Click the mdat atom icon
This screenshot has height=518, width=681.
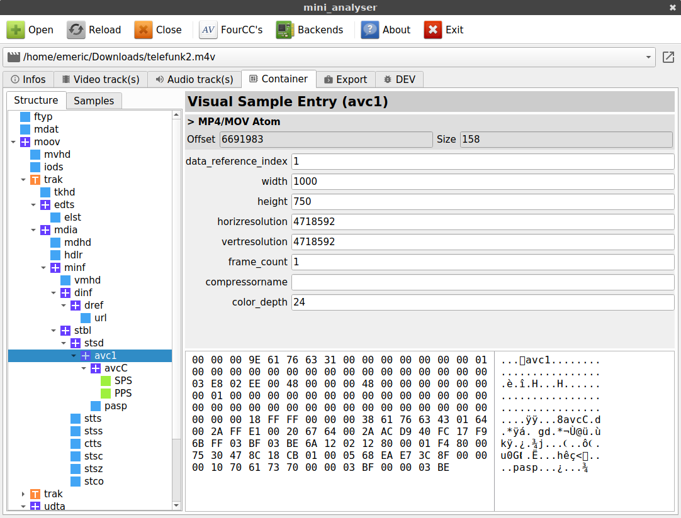point(25,129)
